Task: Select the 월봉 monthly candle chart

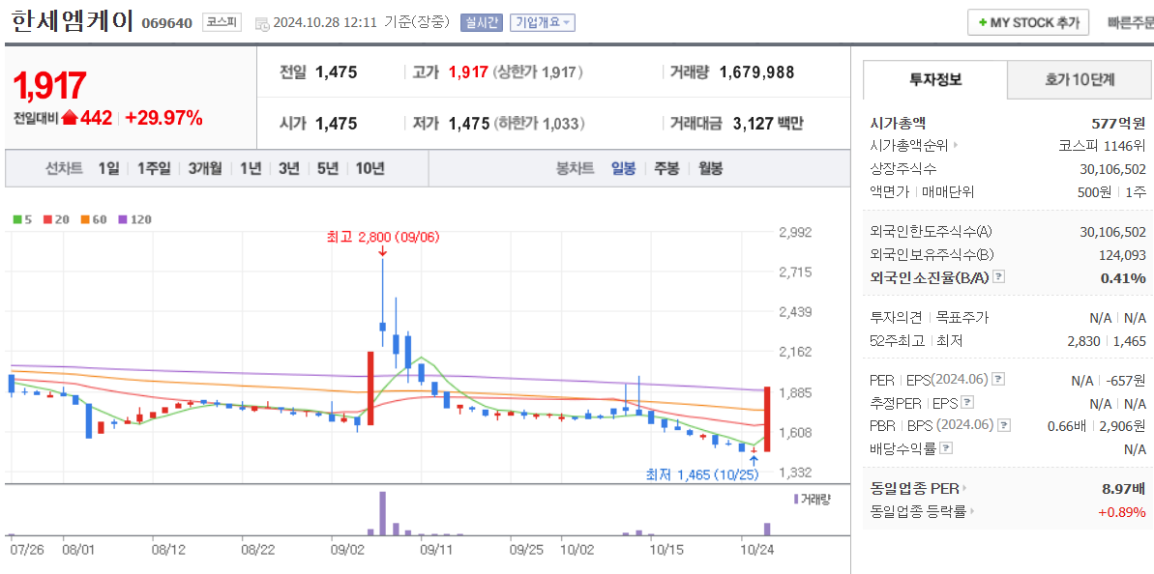Action: (x=710, y=168)
